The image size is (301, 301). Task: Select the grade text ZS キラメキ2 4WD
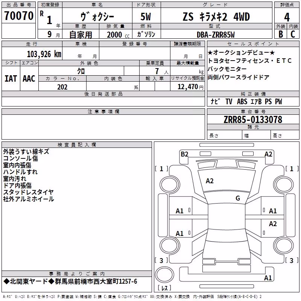[x=216, y=17]
